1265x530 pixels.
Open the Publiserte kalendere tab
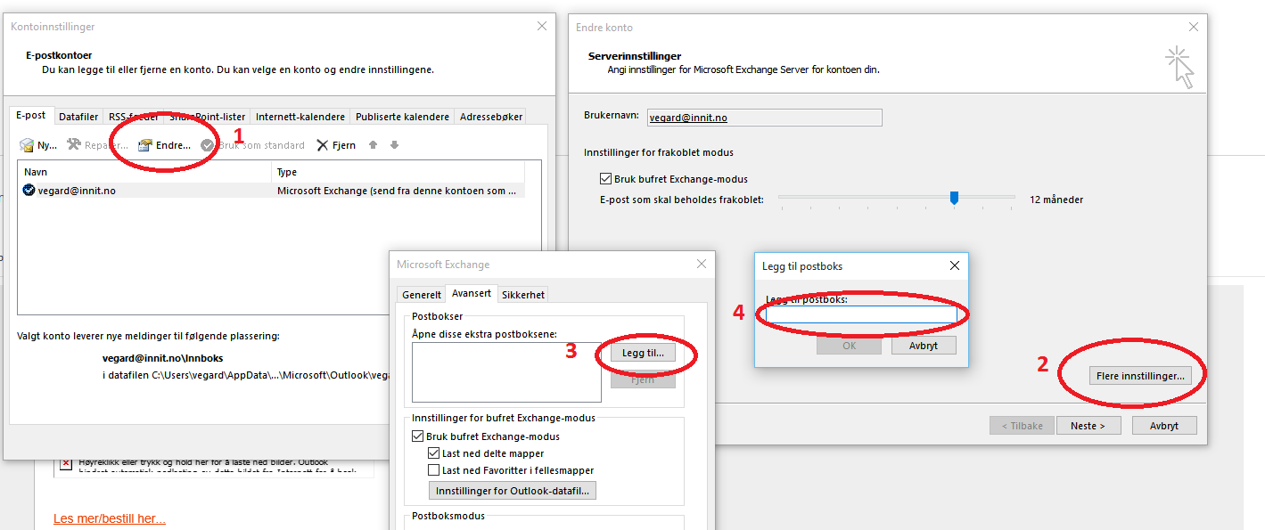point(402,117)
